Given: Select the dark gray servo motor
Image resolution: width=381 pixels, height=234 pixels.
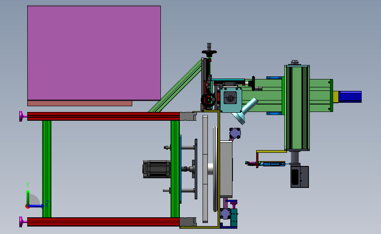Looking at the screenshot, I should [156, 169].
